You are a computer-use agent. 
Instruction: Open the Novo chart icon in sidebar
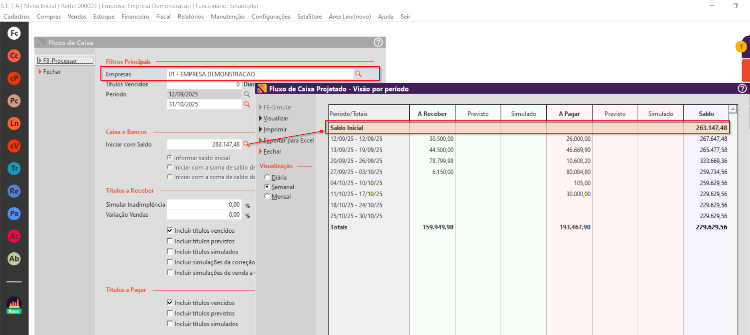pyautogui.click(x=14, y=305)
